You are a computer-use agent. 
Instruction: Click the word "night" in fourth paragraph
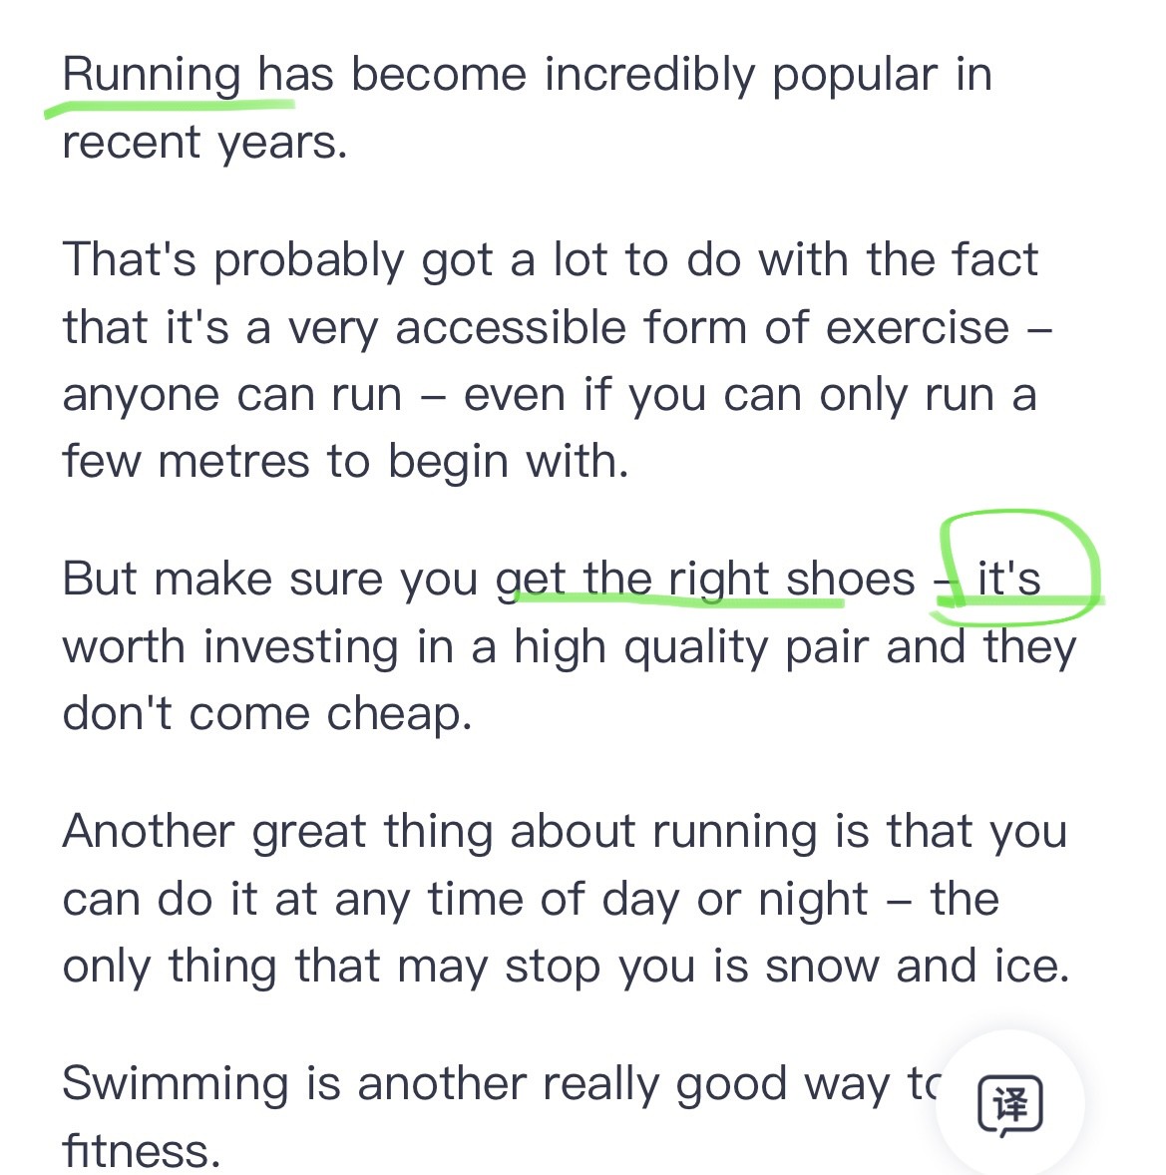(813, 901)
